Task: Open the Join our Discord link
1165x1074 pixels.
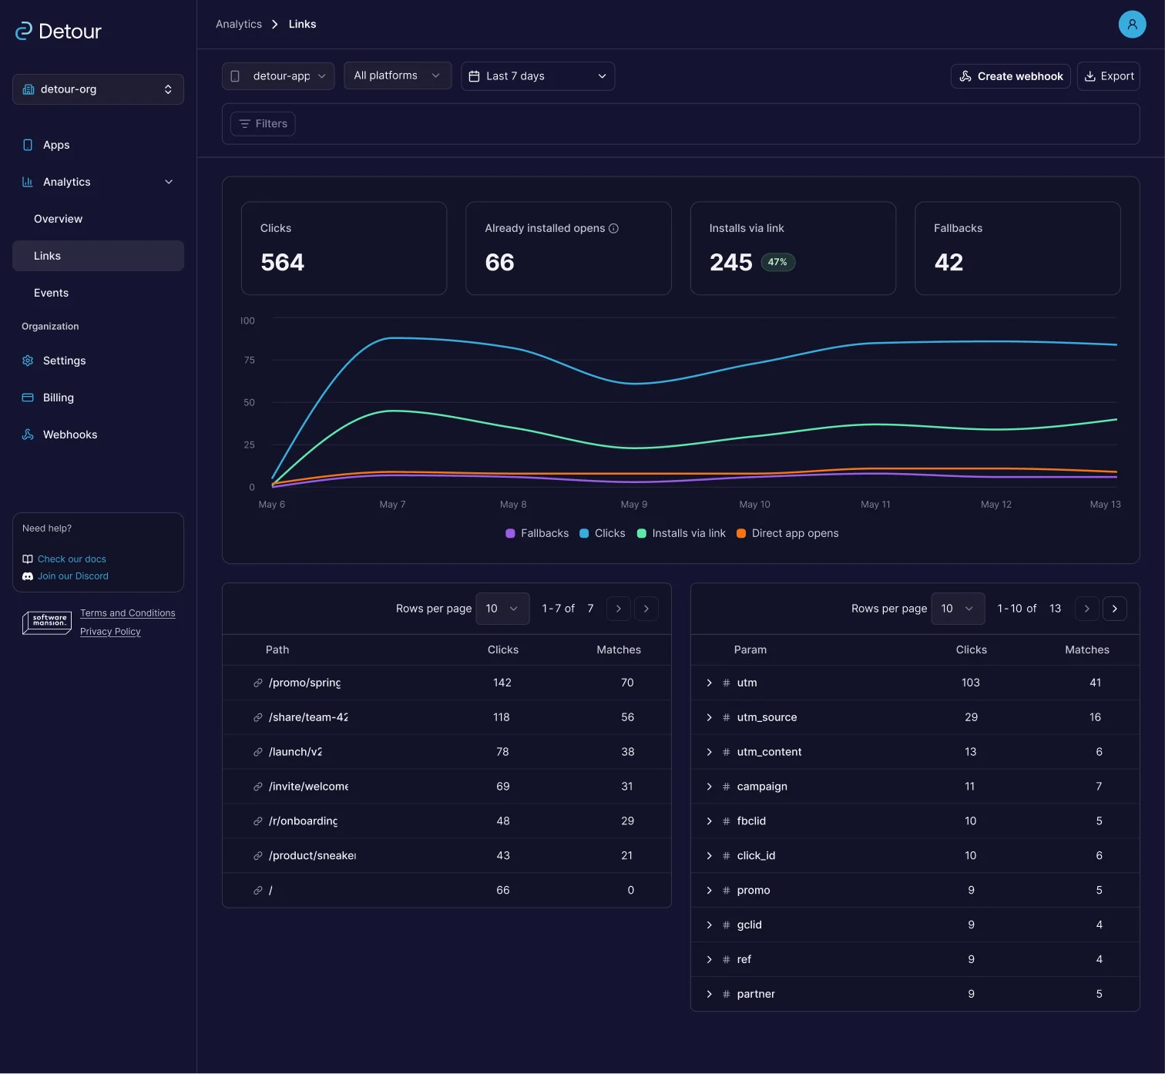Action: click(73, 576)
